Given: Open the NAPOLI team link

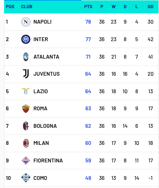Looking at the screenshot, I should click(x=42, y=22).
